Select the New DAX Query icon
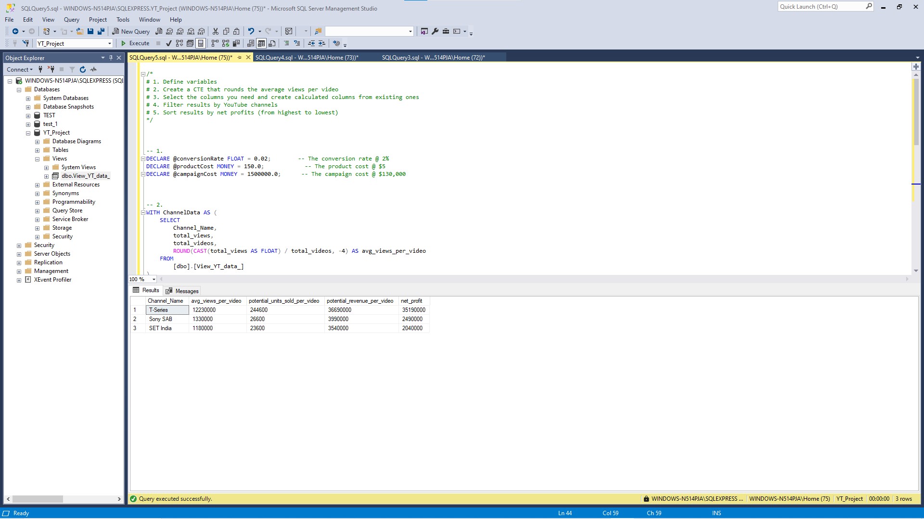 pyautogui.click(x=202, y=31)
